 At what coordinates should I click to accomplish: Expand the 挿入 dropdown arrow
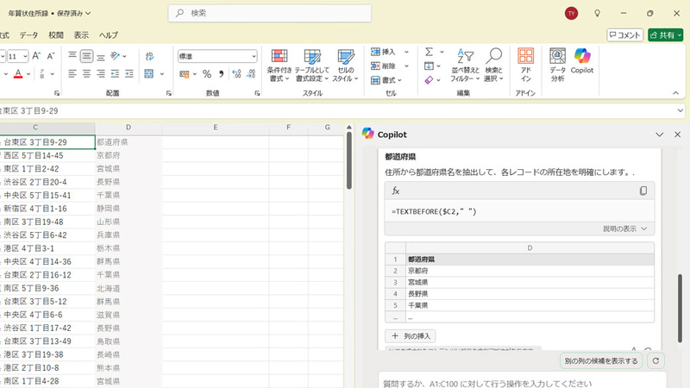406,52
